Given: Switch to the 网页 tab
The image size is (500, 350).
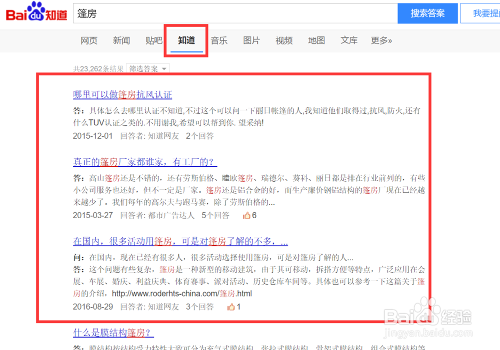Looking at the screenshot, I should (88, 40).
